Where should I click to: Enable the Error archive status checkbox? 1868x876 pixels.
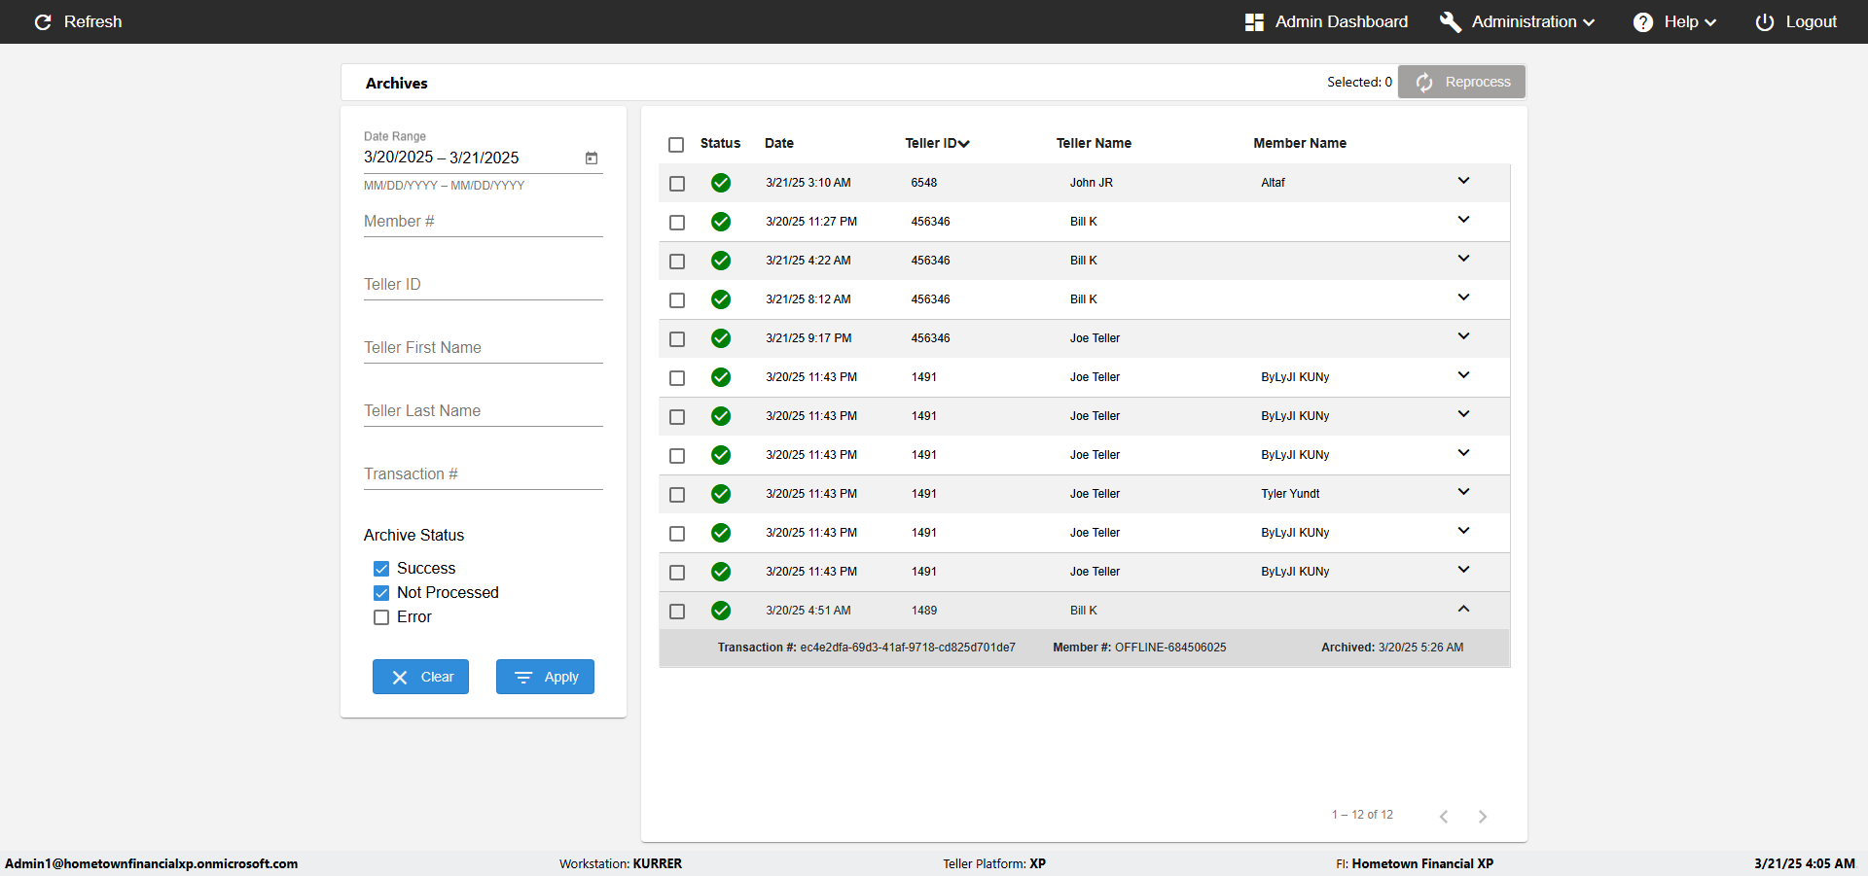[x=381, y=617]
